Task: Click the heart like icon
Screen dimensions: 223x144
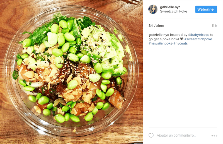Action: [151, 136]
